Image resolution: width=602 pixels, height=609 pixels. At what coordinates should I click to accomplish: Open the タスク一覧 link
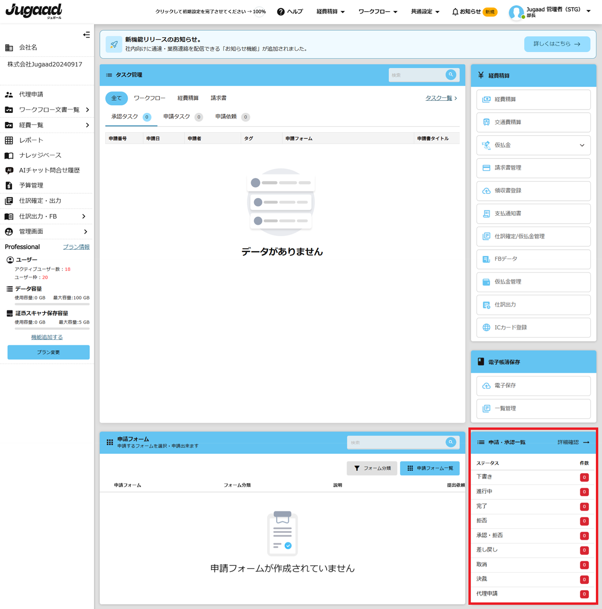coord(438,98)
